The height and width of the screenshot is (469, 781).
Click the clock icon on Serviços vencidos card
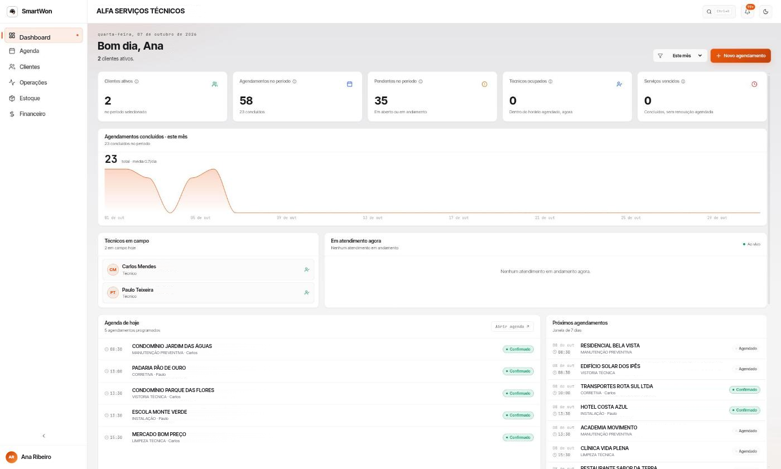tap(754, 84)
